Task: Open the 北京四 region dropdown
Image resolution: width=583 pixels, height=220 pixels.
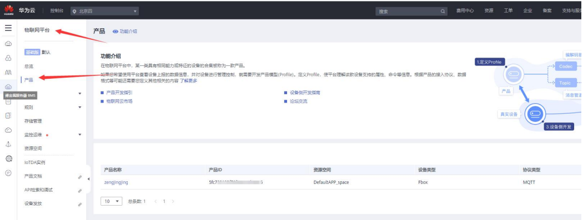Action: point(104,11)
